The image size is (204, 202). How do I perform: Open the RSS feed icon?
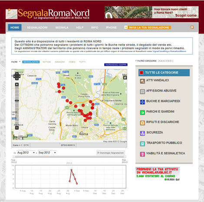coord(192,27)
